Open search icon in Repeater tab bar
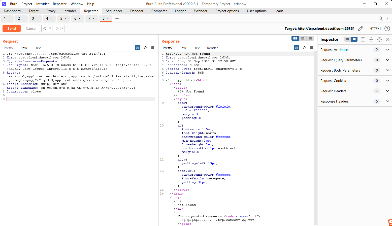 [x=381, y=18]
